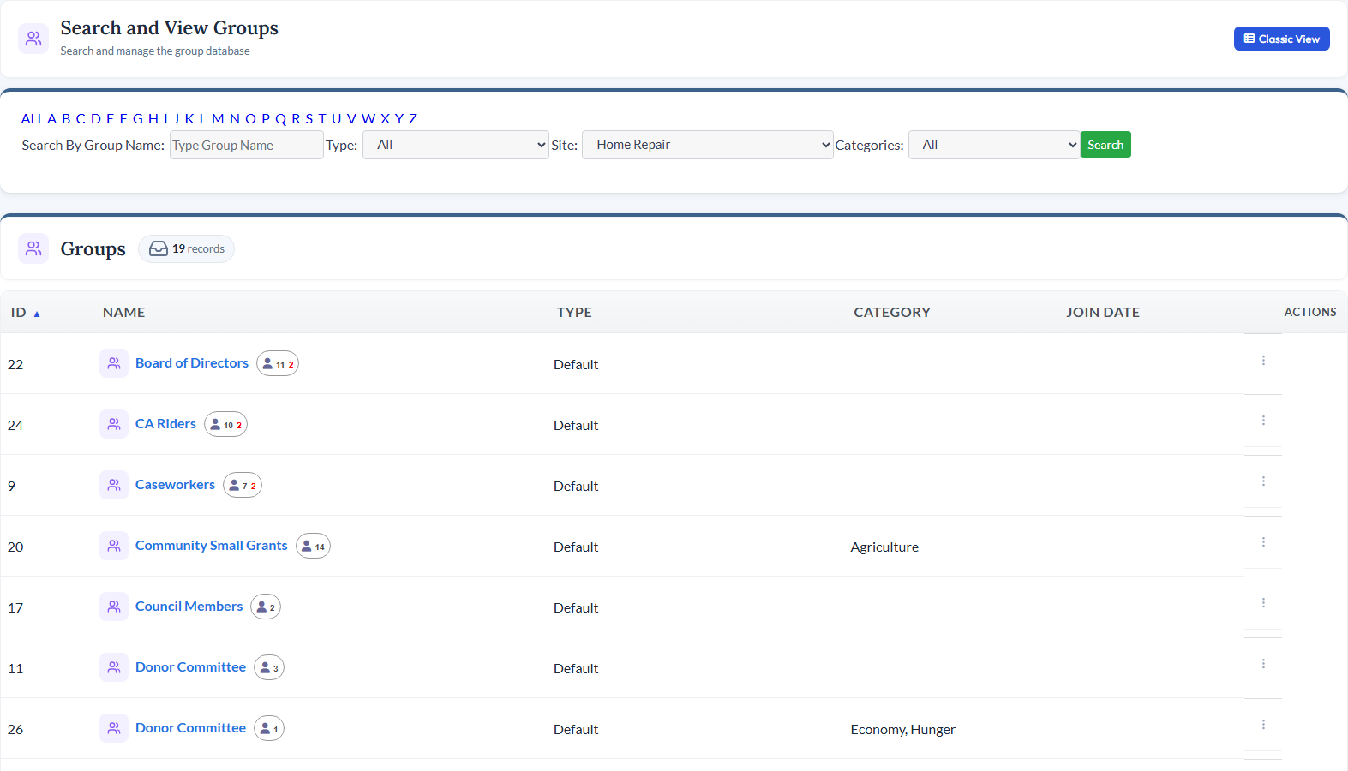This screenshot has width=1348, height=771.
Task: Click member count badge for Council Members
Action: pos(266,607)
